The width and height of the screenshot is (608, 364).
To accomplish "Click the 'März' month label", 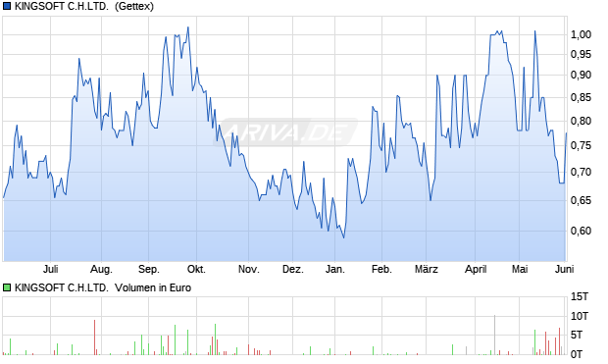I will (x=427, y=269).
